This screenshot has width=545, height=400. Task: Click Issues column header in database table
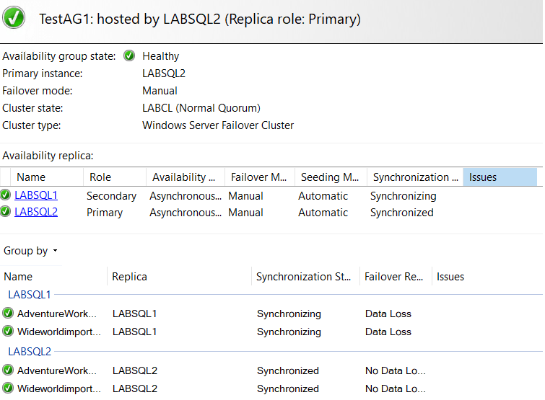click(x=450, y=277)
